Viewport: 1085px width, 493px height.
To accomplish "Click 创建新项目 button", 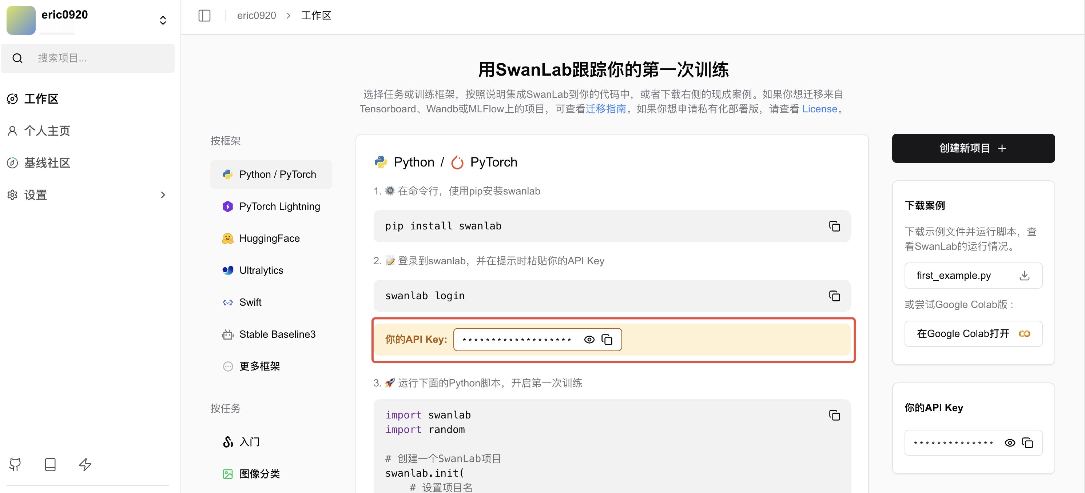I will pos(973,148).
